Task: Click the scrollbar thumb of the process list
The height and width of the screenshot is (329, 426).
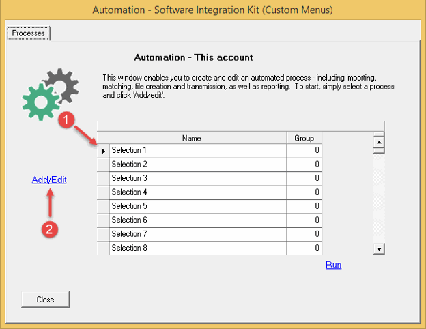Action: [379, 151]
